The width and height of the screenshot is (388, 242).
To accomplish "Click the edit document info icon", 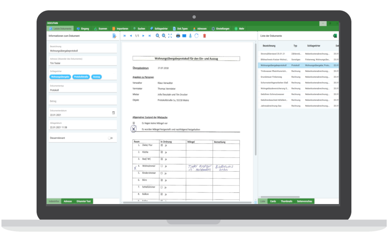I will pyautogui.click(x=114, y=36).
